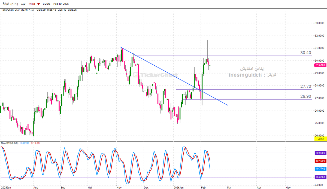Click the 25.0000 price axis label

(320, 123)
